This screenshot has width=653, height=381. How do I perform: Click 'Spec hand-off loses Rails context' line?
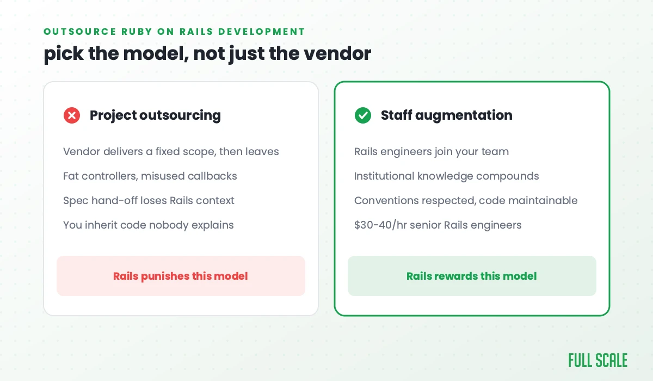[x=149, y=200]
